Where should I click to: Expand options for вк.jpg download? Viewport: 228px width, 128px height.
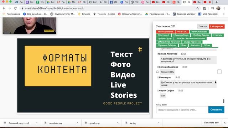pyautogui.click(x=158, y=123)
